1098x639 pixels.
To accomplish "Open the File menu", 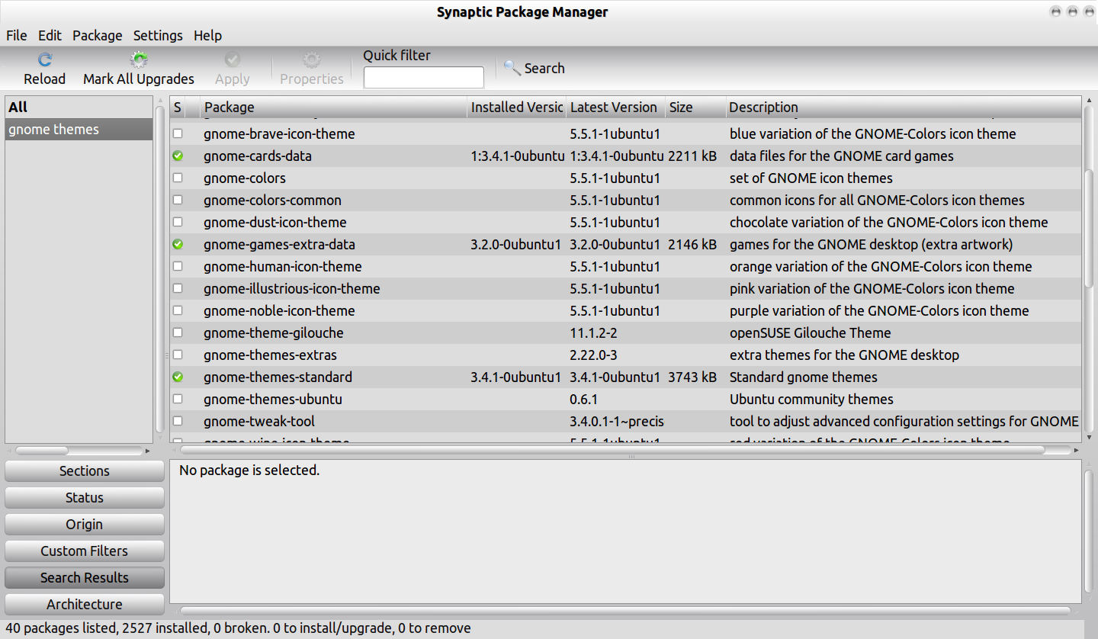I will (16, 35).
